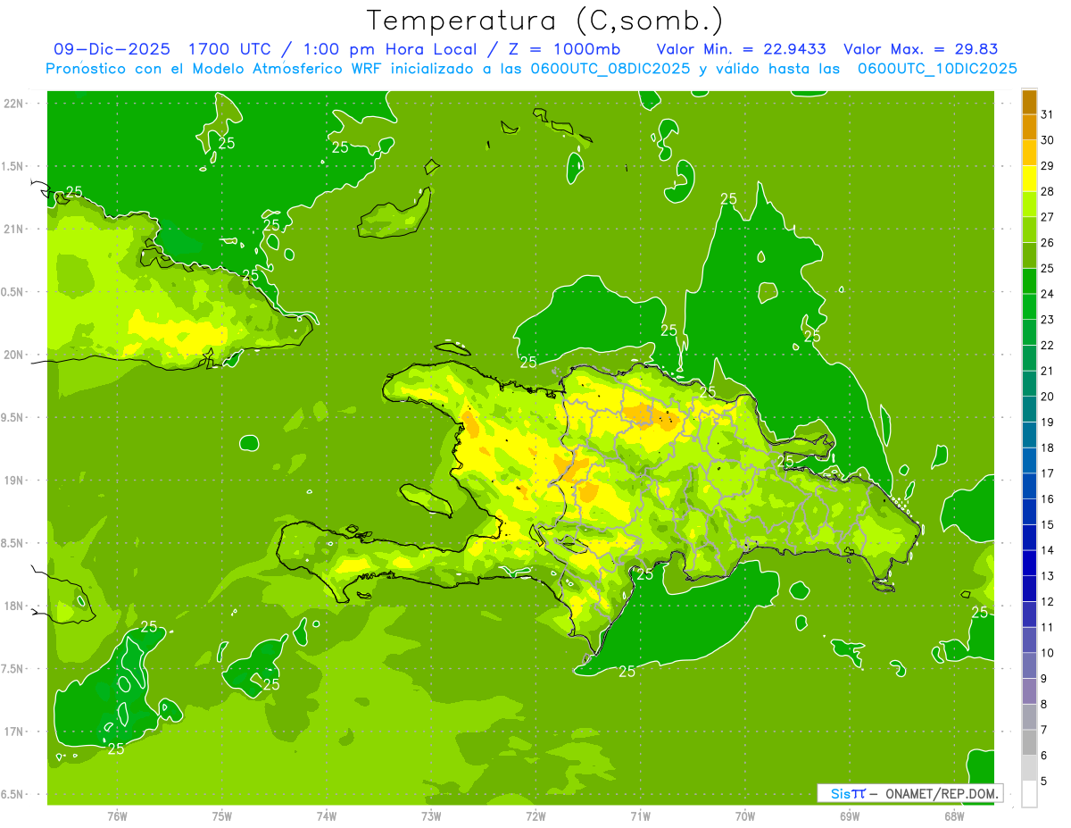Select valid-until time "0600UTC_10DIC2025"
The height and width of the screenshot is (828, 1071).
click(x=937, y=69)
